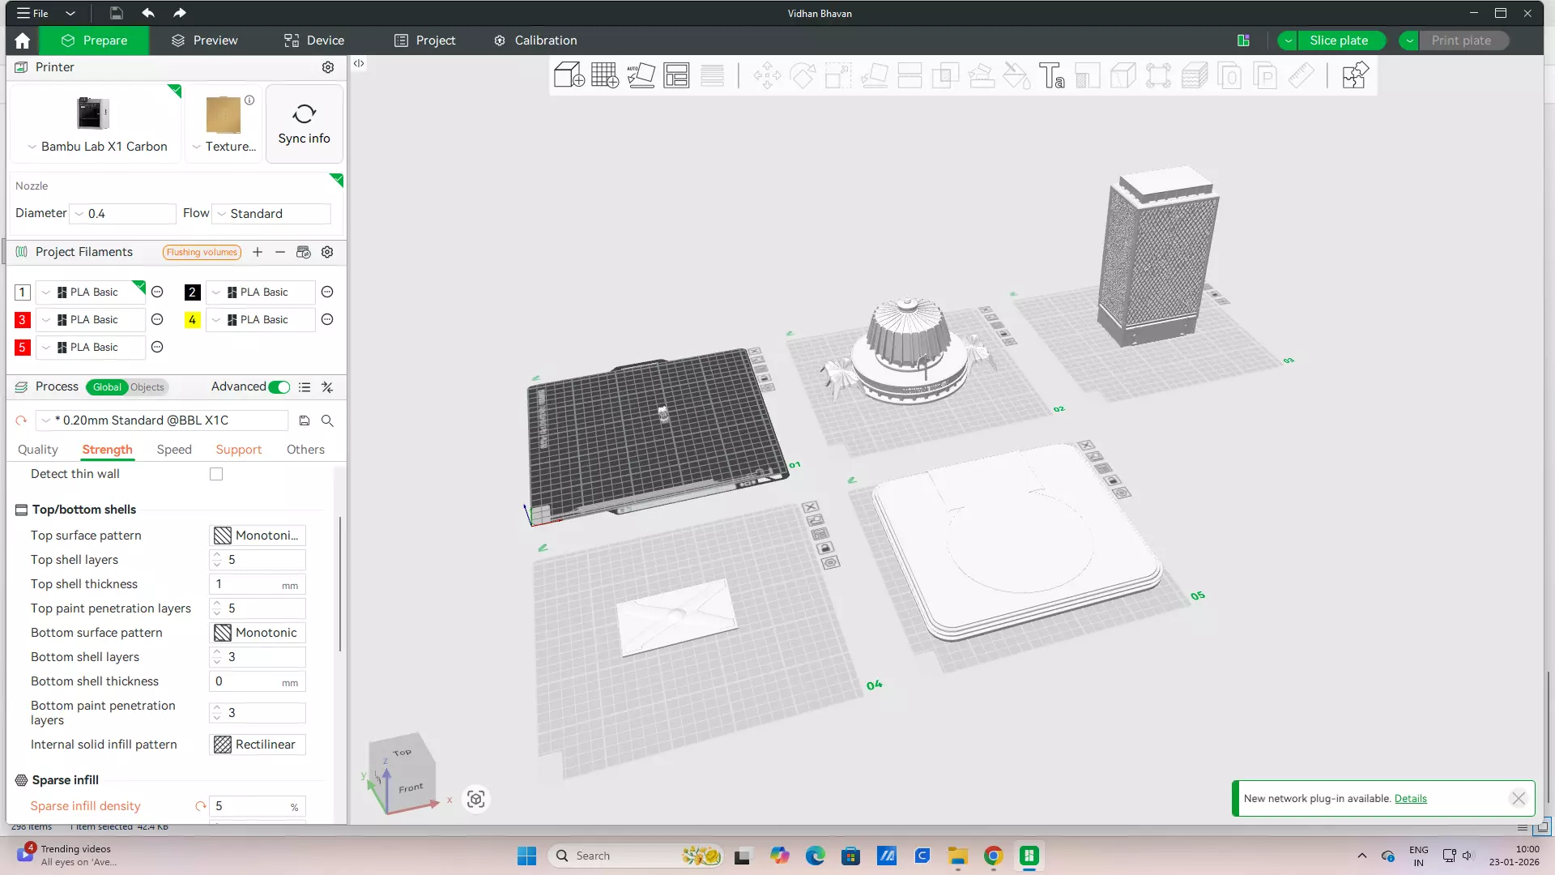Save the process preset
1555x875 pixels.
(305, 420)
